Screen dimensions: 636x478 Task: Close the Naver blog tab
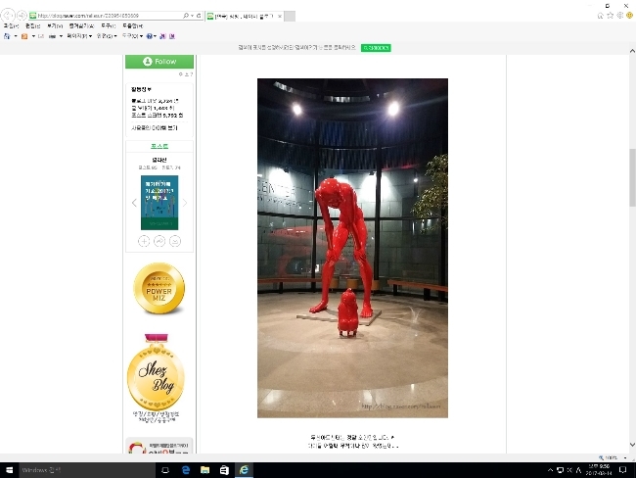pos(280,17)
